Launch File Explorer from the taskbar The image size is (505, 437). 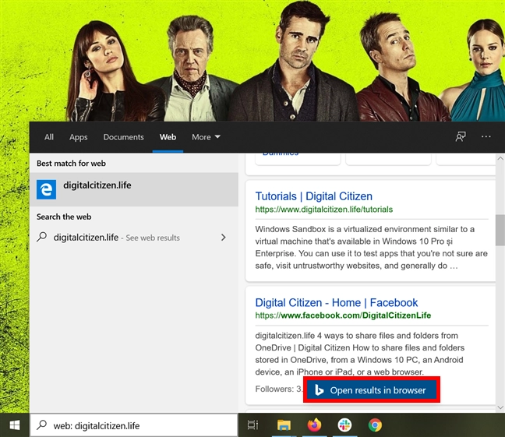(284, 425)
